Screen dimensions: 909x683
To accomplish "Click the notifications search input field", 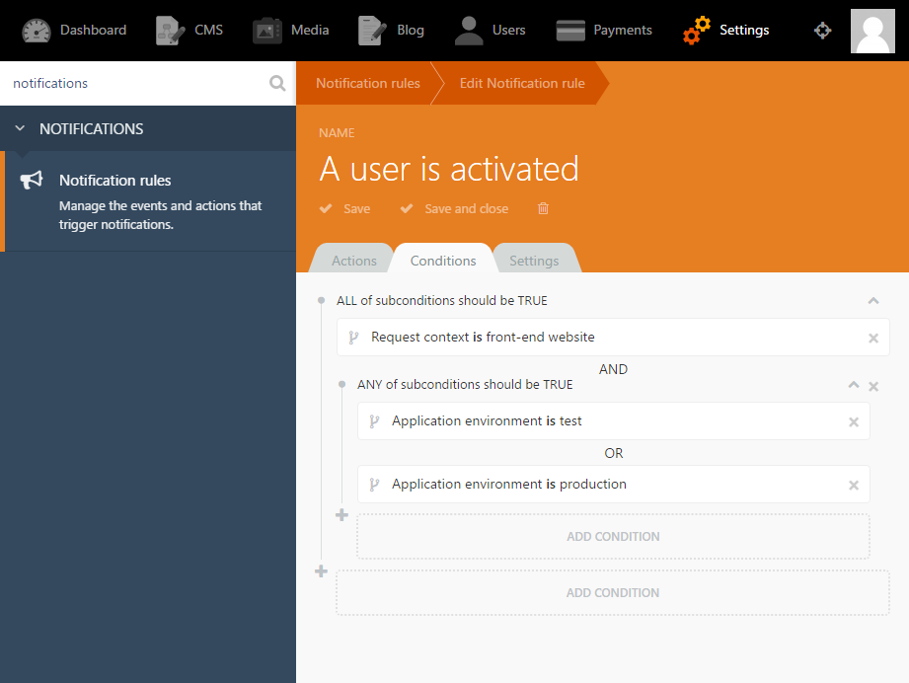I will point(136,84).
